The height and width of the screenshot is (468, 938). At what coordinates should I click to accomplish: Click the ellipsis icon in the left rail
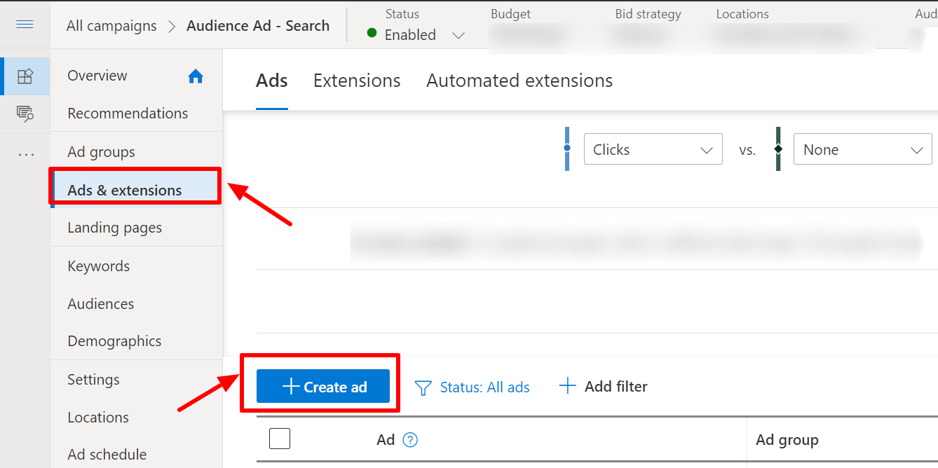[x=25, y=154]
